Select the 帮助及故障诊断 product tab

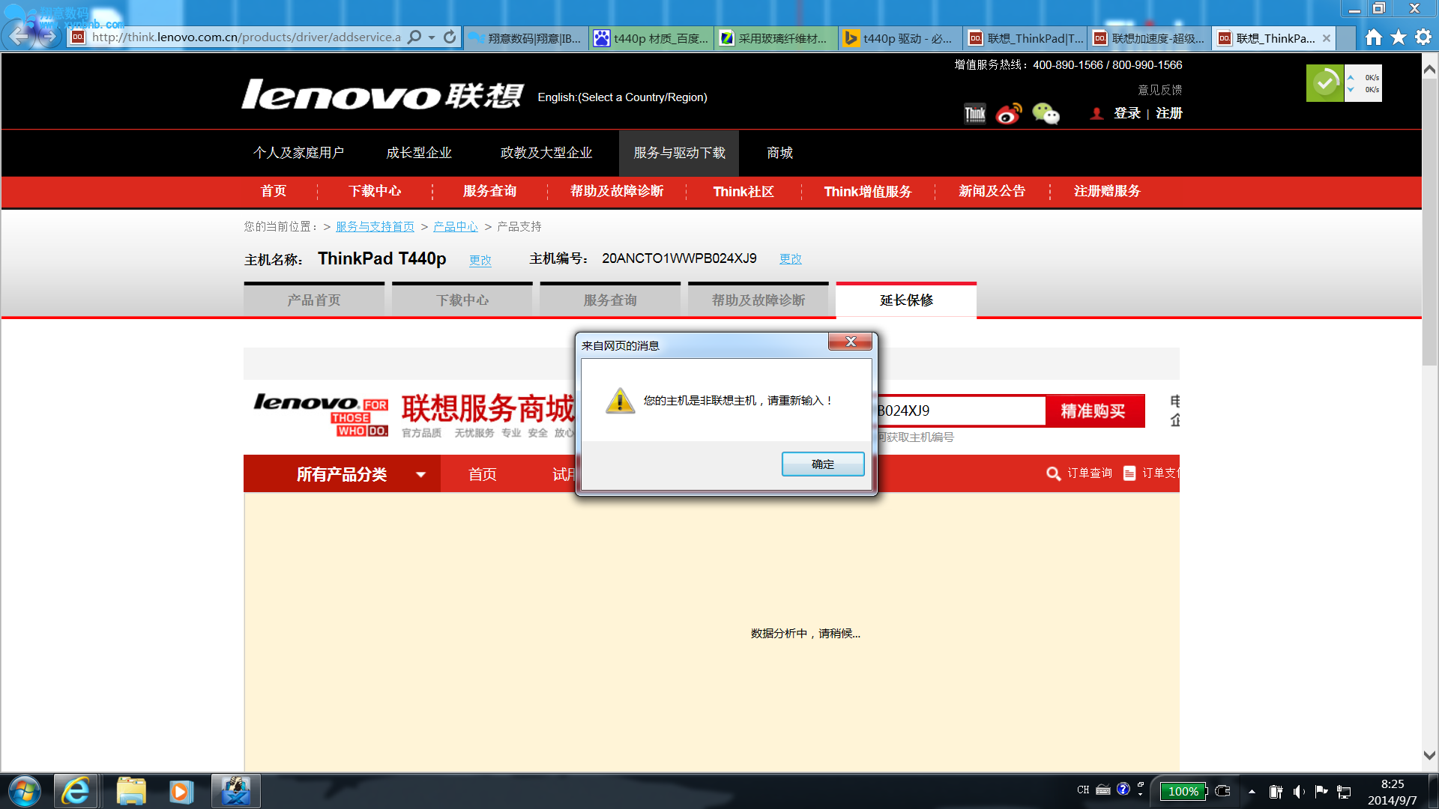pos(758,300)
